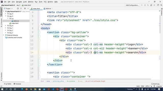
Task: Click the fold marker on line 19
Action: point(40,73)
